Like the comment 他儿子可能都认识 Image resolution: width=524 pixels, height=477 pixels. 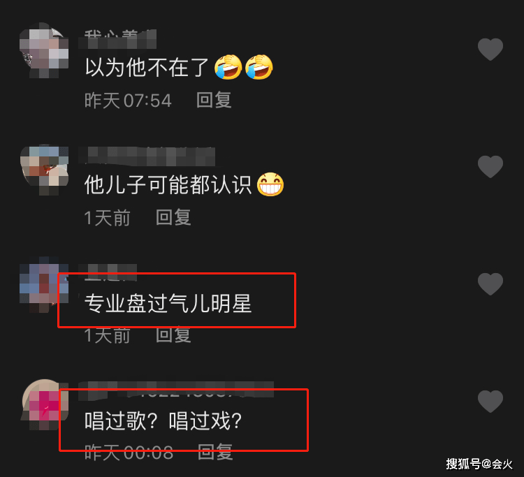pos(490,167)
